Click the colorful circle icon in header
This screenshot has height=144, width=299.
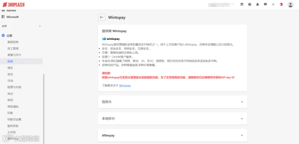[281, 4]
